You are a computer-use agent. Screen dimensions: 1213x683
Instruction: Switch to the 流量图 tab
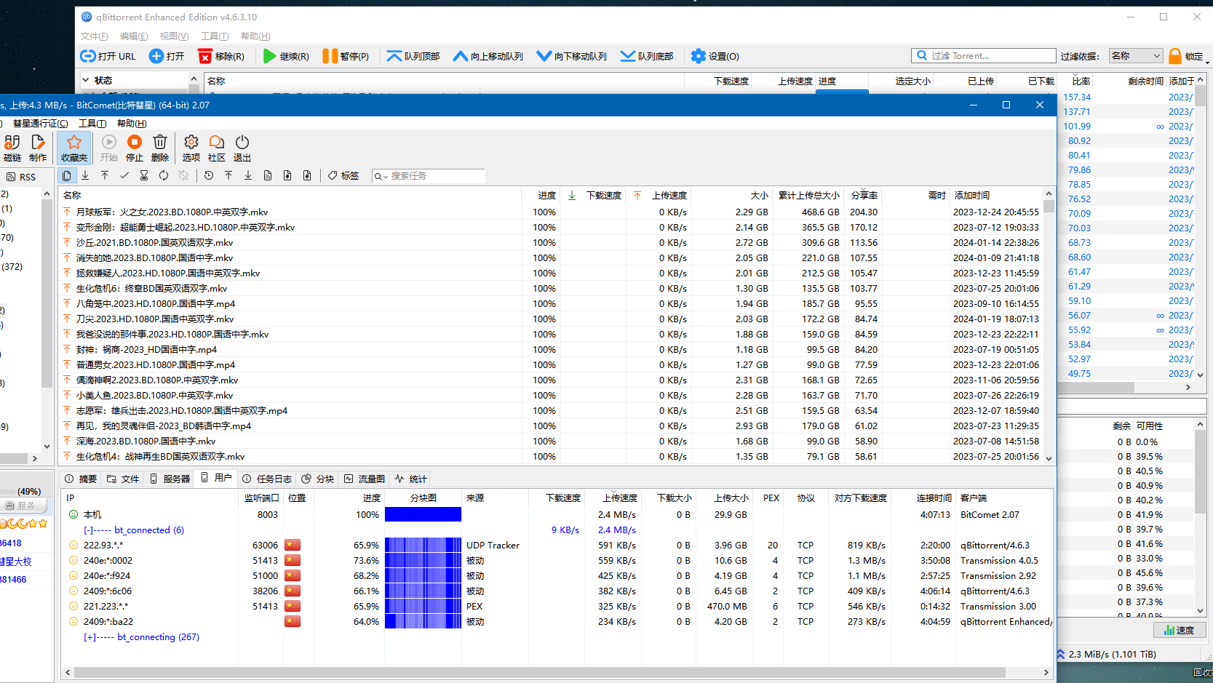click(365, 479)
